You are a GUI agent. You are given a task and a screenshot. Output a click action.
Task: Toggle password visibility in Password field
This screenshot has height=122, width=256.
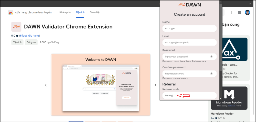pos(211,57)
